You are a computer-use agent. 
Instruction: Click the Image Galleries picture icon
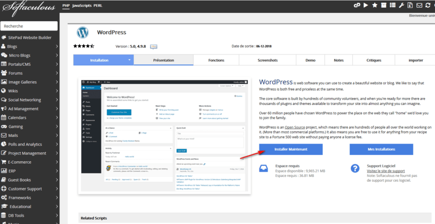click(4, 82)
